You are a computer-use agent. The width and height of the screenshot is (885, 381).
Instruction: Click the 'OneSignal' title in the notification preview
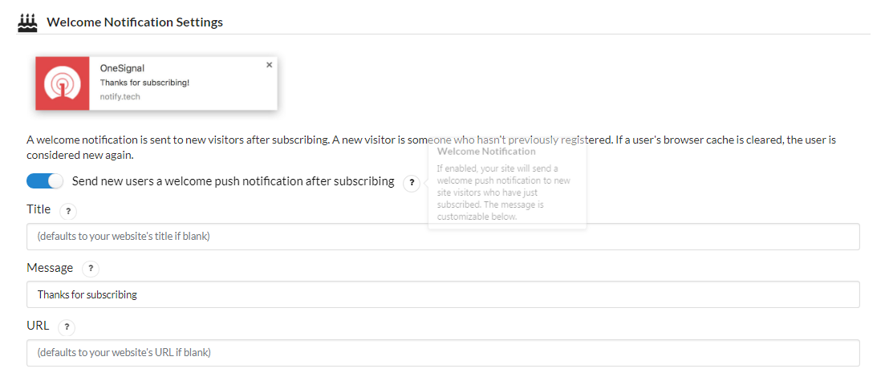click(x=123, y=68)
